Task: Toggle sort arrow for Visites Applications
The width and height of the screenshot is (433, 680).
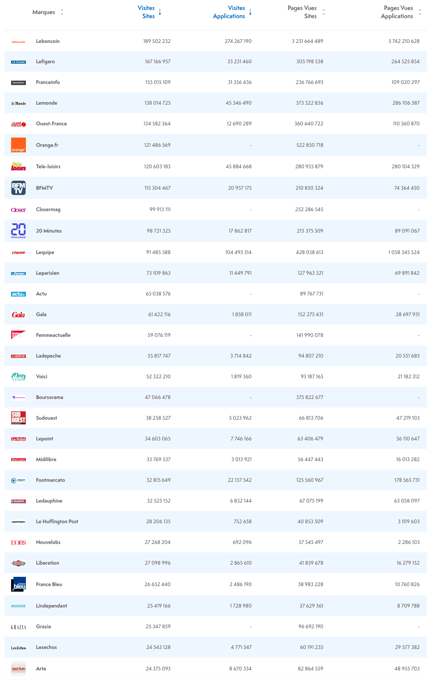Action: pos(250,12)
